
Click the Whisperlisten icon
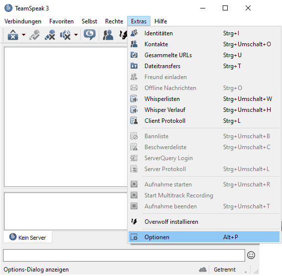tap(134, 99)
